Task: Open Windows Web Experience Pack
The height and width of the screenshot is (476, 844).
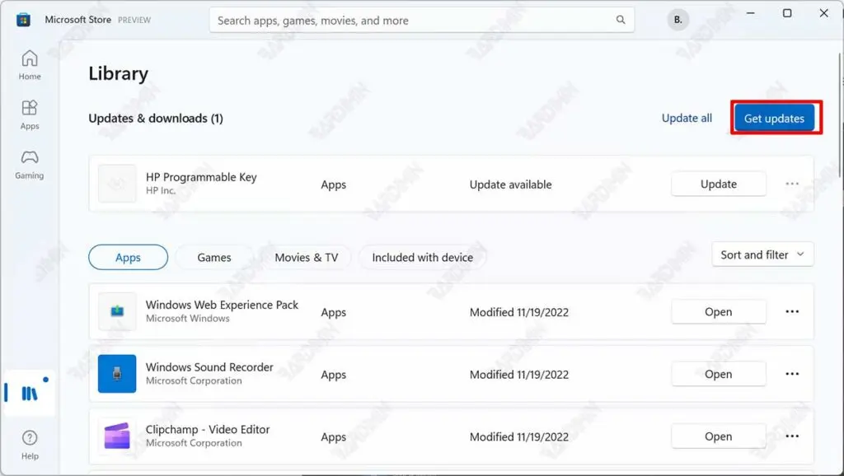Action: pos(719,311)
